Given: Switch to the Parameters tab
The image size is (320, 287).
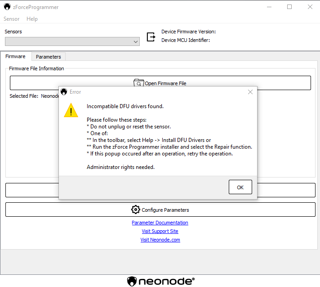Looking at the screenshot, I should [x=48, y=57].
